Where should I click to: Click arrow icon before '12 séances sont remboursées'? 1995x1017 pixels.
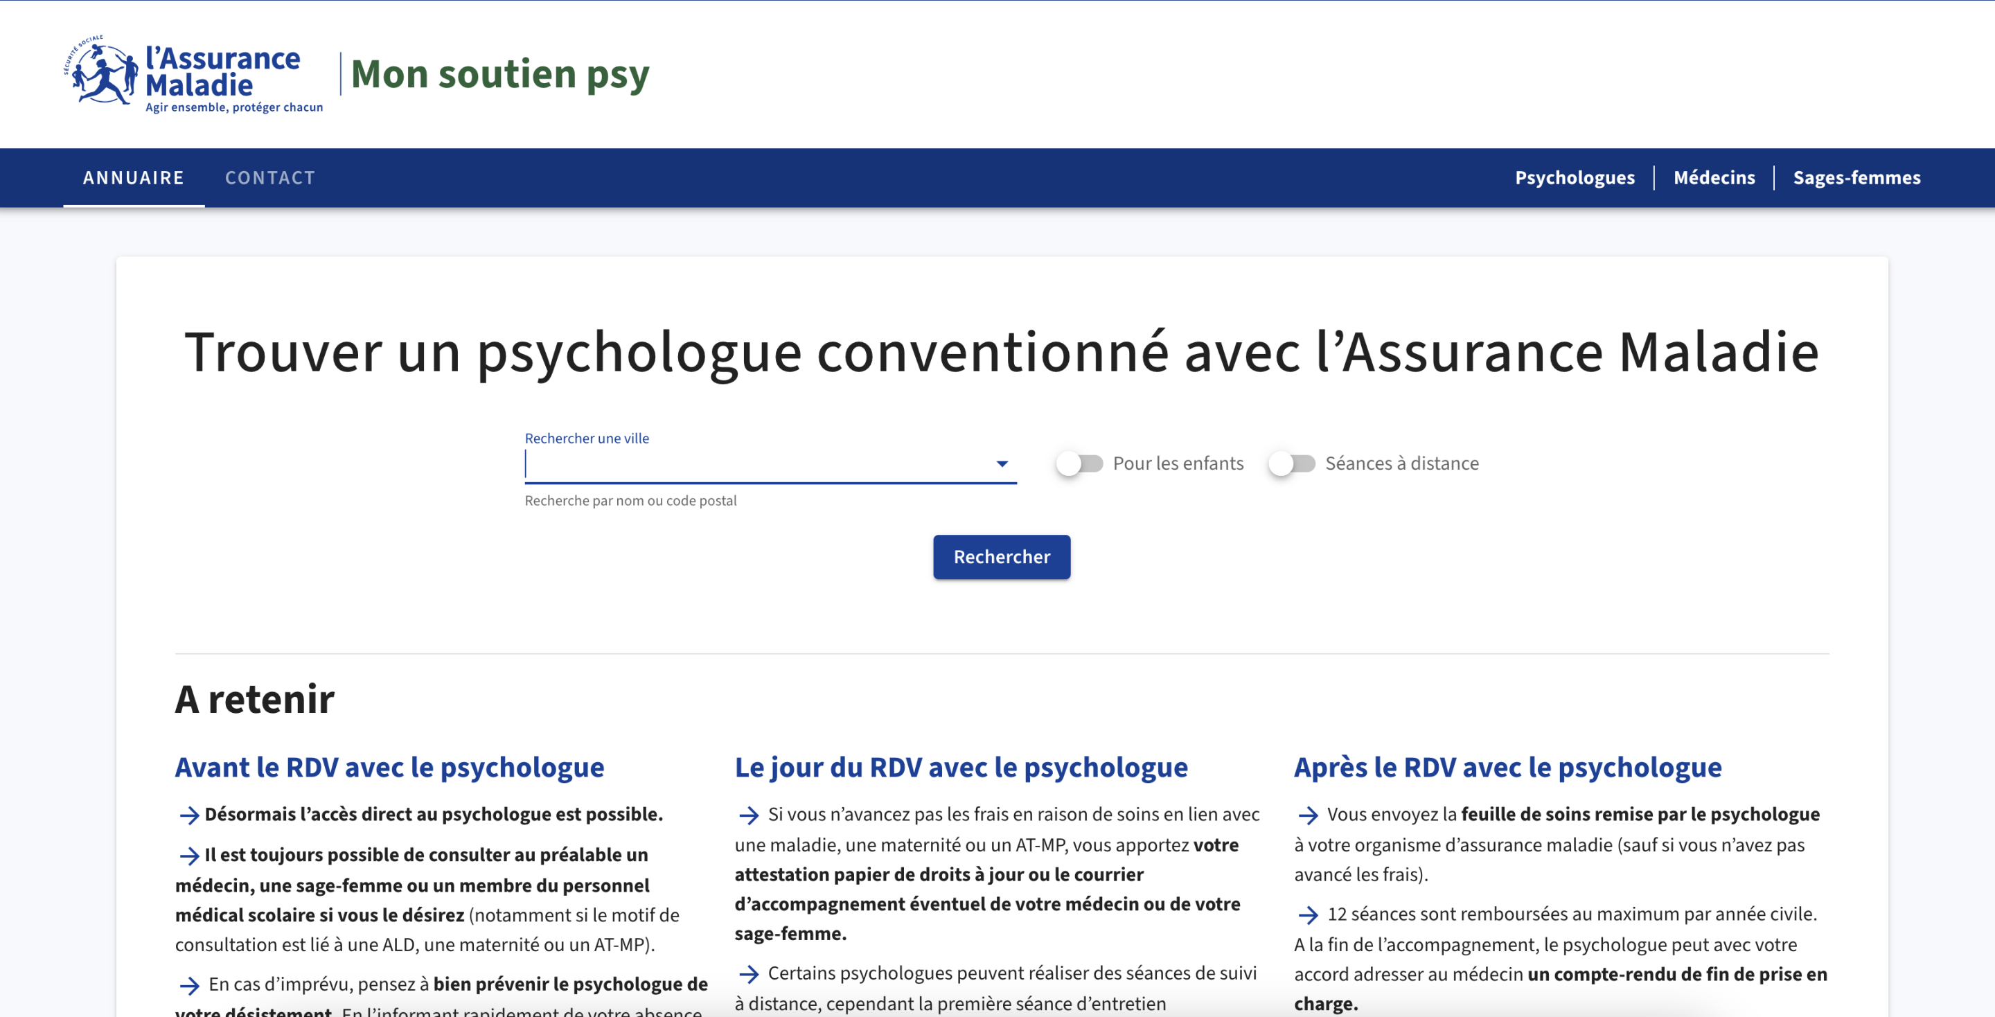click(x=1308, y=914)
